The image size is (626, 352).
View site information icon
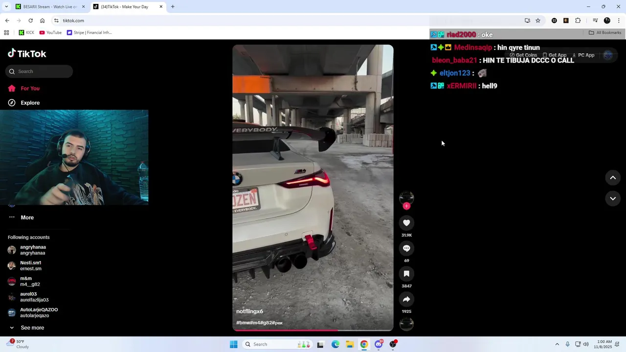pyautogui.click(x=56, y=21)
